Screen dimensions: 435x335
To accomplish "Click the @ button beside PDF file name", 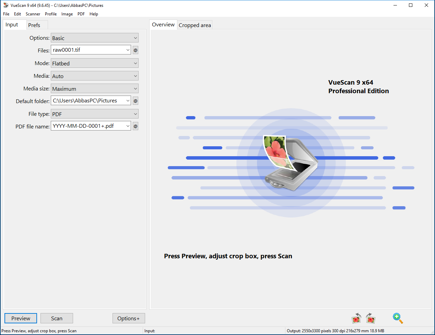I will [x=136, y=126].
